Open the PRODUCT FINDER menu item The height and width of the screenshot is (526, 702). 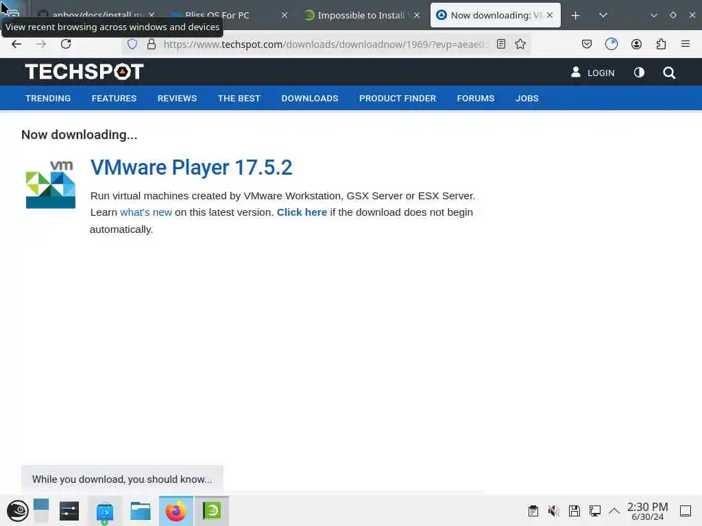tap(398, 98)
